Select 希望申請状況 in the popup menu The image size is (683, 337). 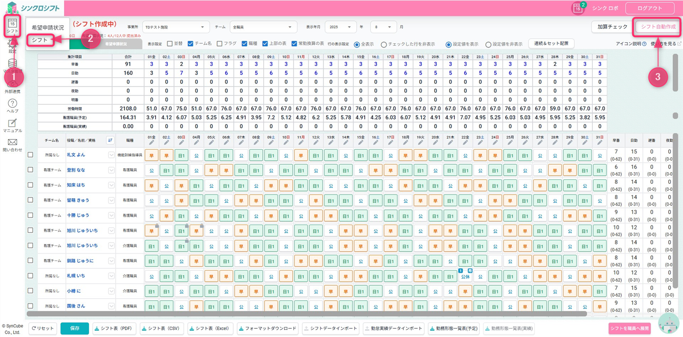pos(47,28)
